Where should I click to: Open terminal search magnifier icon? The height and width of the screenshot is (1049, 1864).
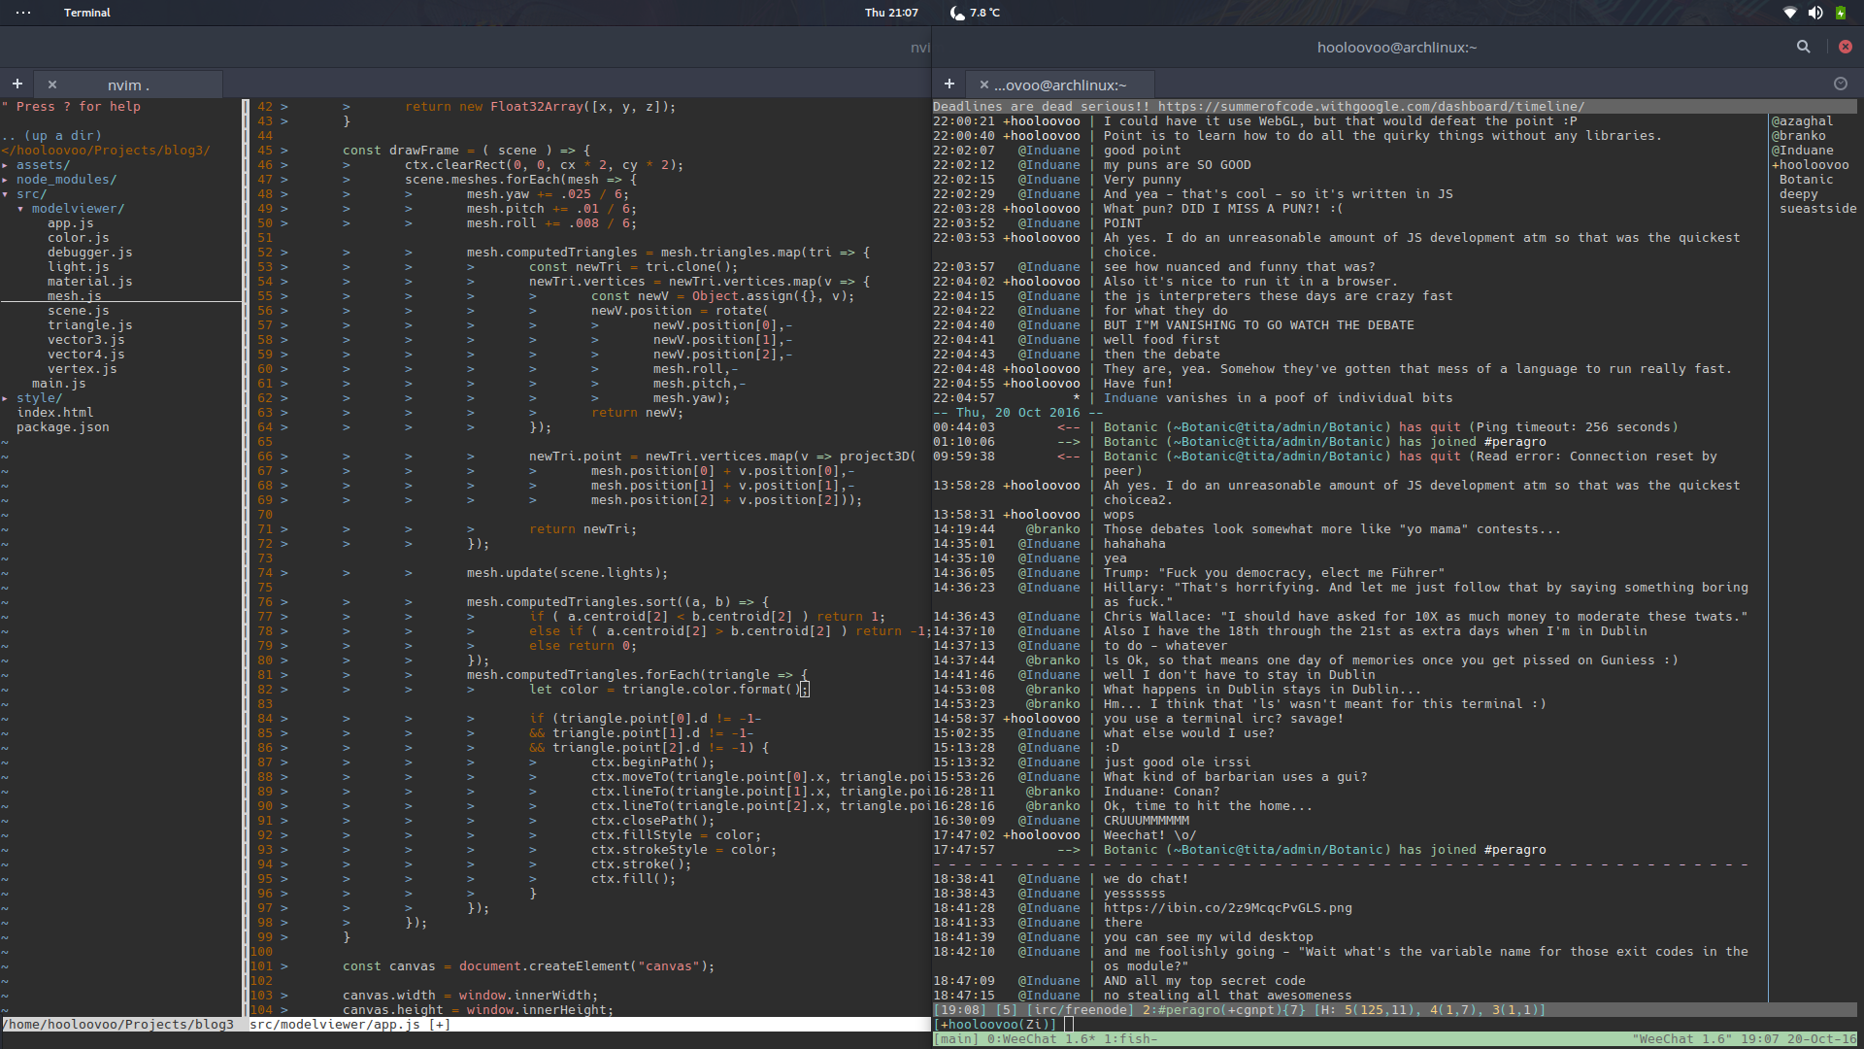(1803, 47)
